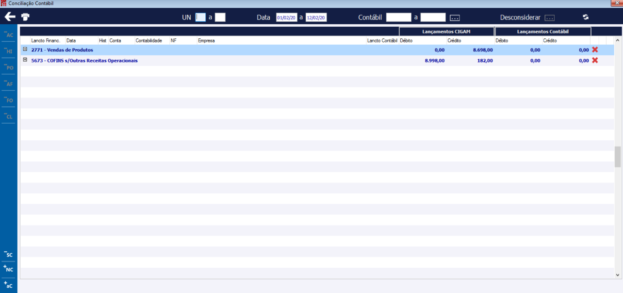The height and width of the screenshot is (293, 623).
Task: Click the Conta column header
Action: coord(115,41)
